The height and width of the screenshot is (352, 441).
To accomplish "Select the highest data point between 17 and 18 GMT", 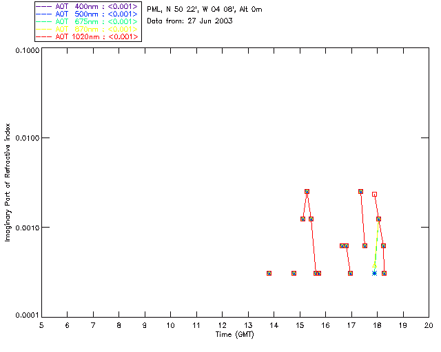I will 360,191.
